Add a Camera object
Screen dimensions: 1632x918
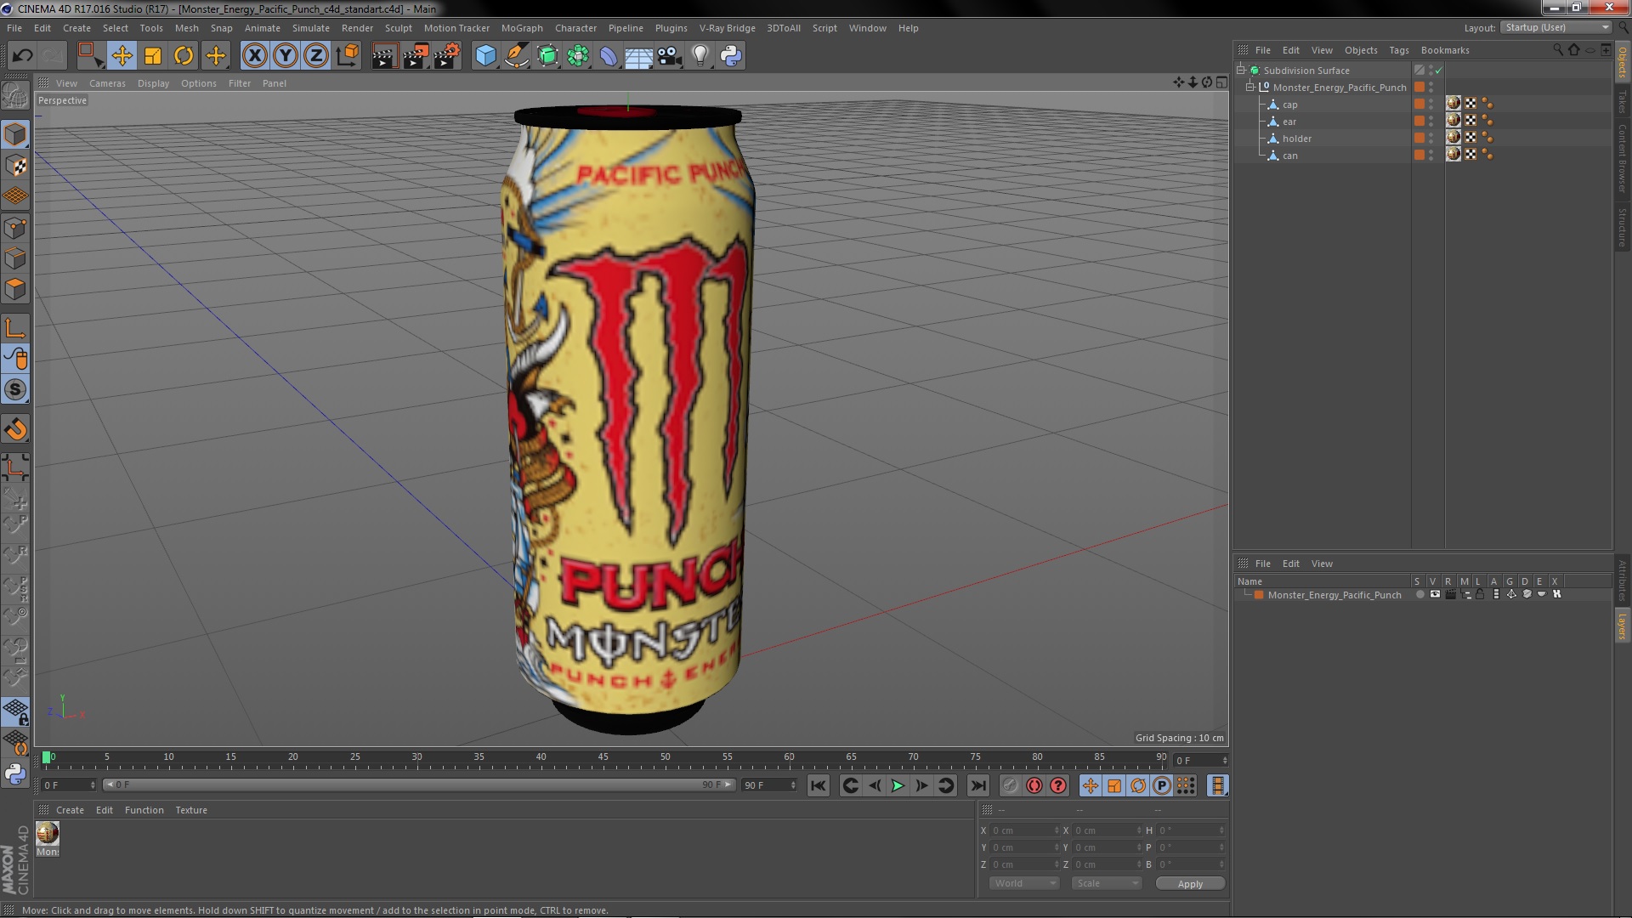[x=670, y=56]
